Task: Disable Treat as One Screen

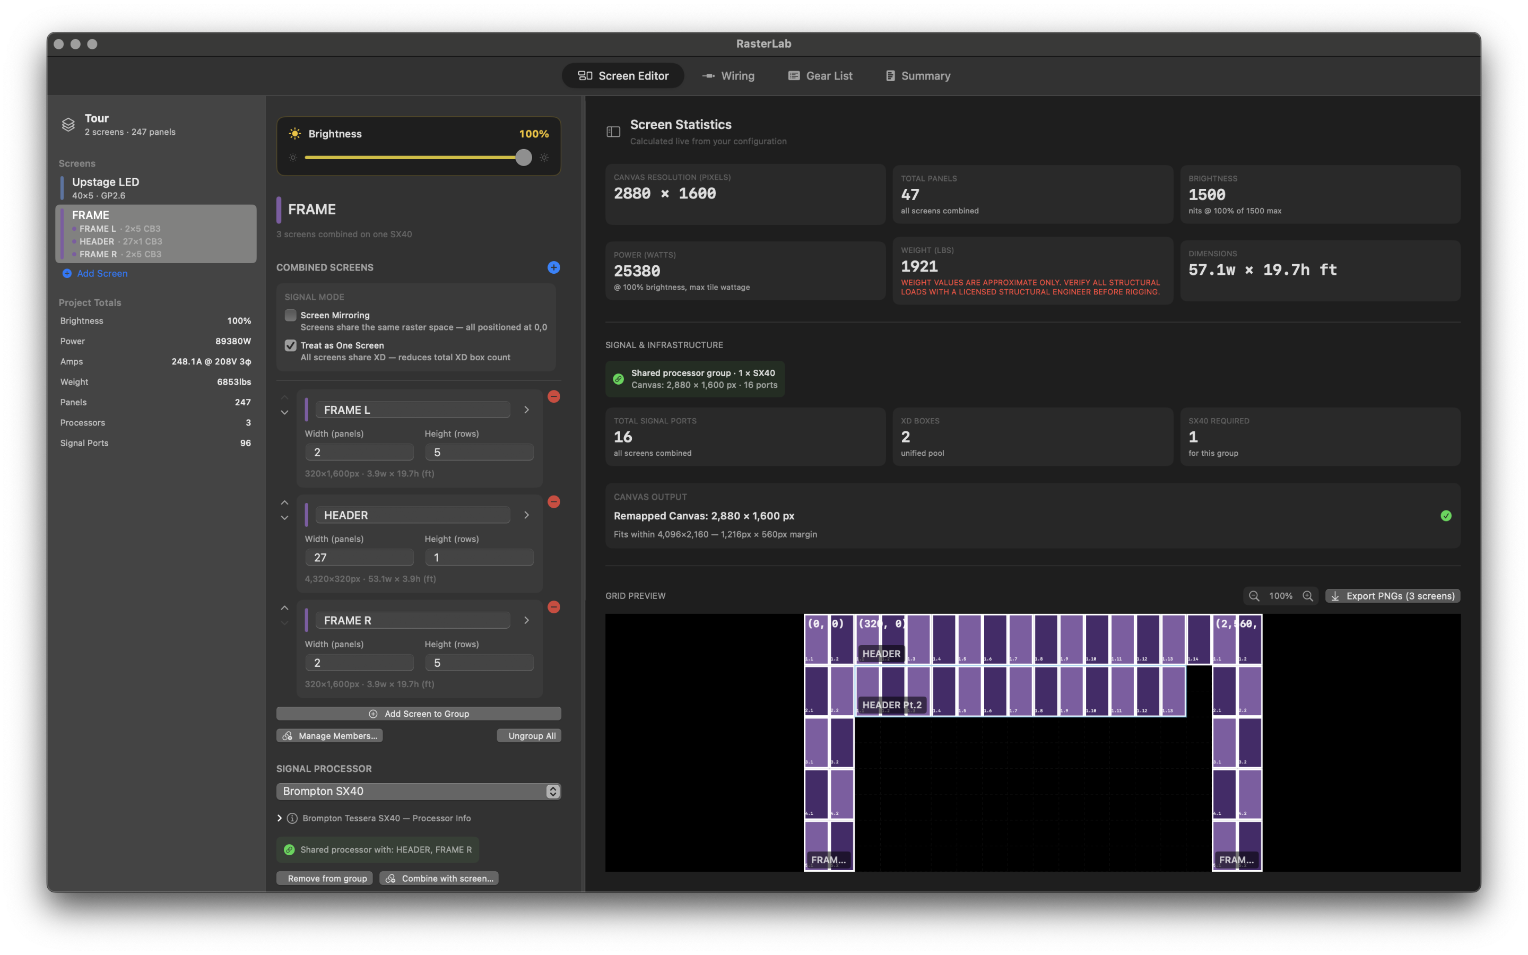Action: click(290, 345)
